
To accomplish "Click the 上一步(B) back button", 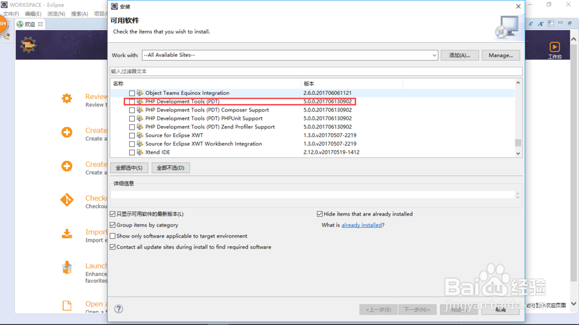I will coord(379,309).
